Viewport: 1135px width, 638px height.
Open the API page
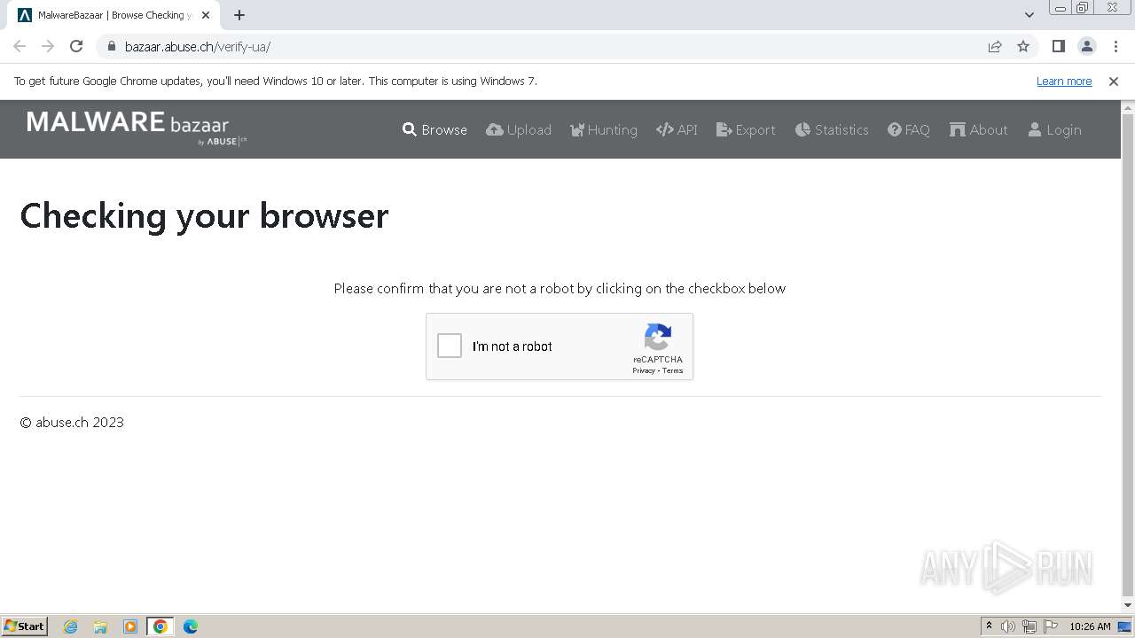[677, 129]
